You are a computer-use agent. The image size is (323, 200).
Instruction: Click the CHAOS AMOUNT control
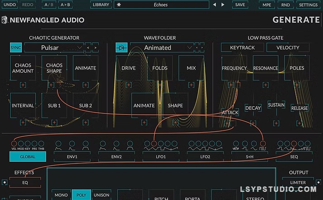(23, 68)
